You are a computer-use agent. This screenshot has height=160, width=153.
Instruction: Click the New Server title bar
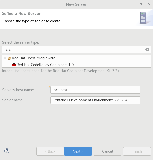[76, 4]
